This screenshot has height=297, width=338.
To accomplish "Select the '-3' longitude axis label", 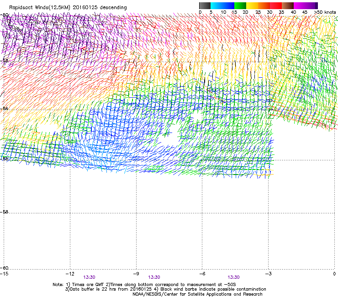I will [x=268, y=274].
